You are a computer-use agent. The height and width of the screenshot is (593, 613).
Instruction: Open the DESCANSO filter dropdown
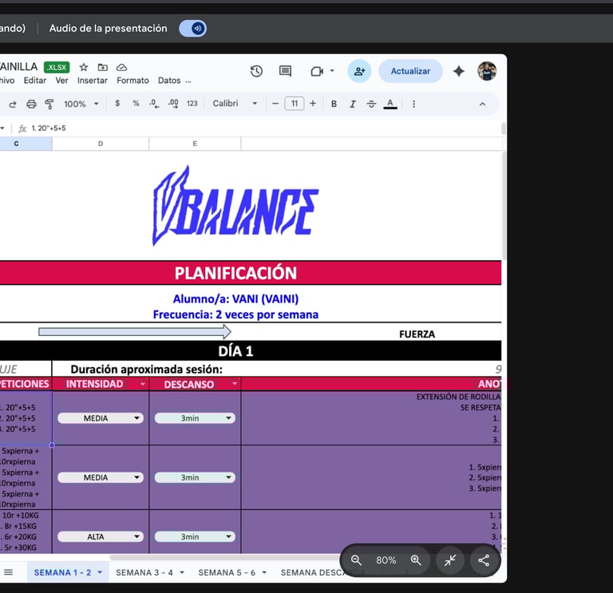click(234, 384)
